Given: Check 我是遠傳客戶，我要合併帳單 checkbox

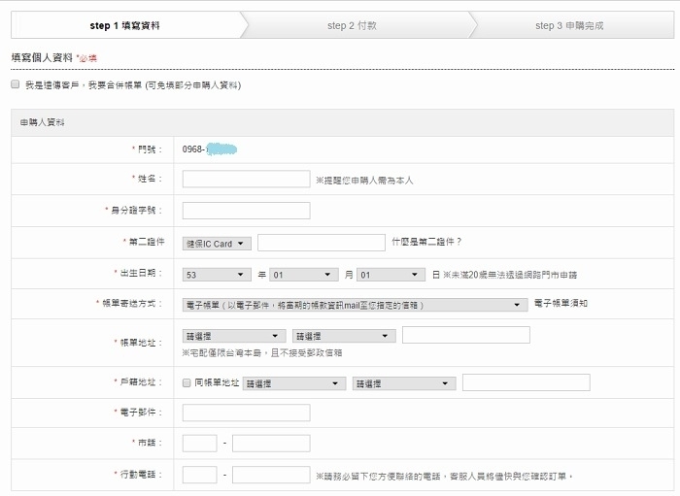Looking at the screenshot, I should pos(15,85).
